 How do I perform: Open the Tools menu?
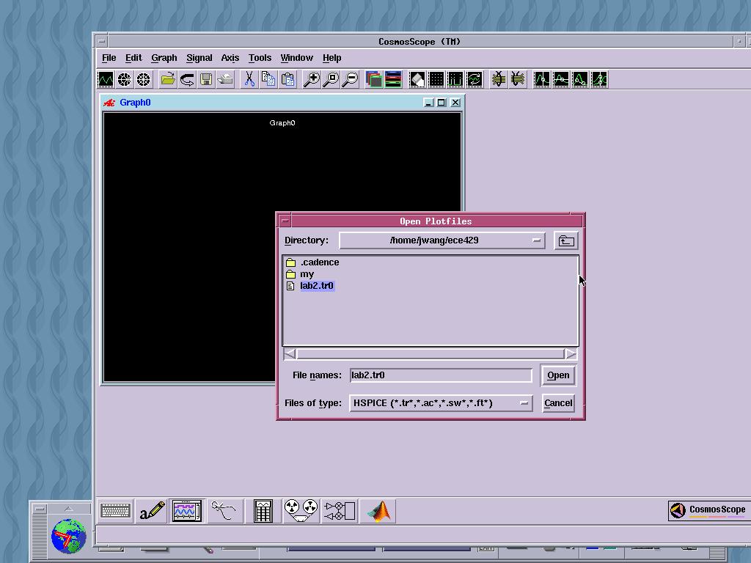pos(260,58)
